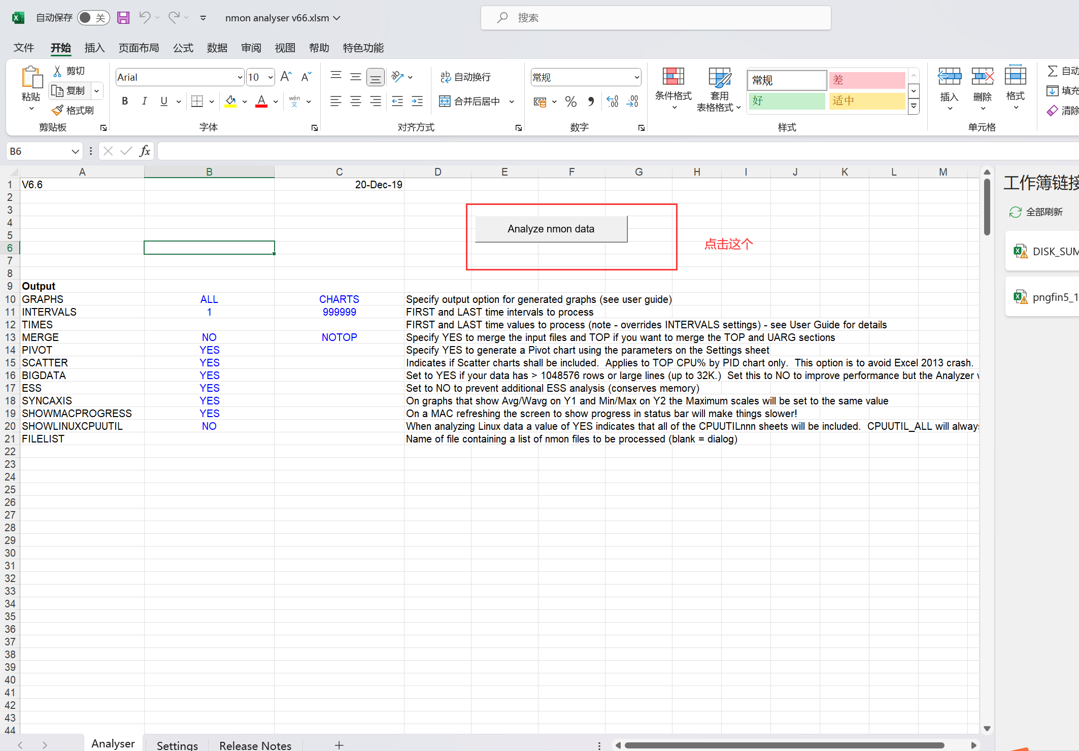
Task: Click Refresh All in workbook links pane
Action: click(1036, 212)
